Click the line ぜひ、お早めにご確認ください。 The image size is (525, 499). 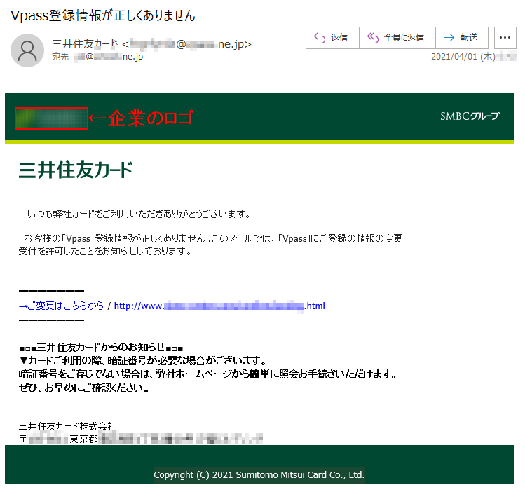(84, 388)
